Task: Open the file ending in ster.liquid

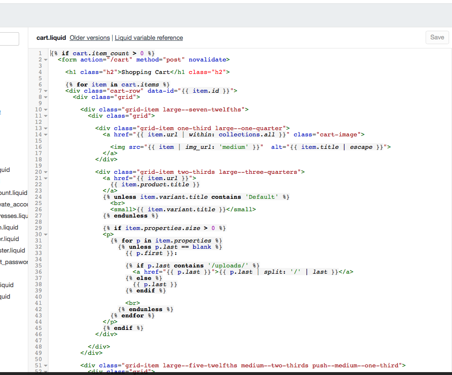Action: (x=12, y=250)
